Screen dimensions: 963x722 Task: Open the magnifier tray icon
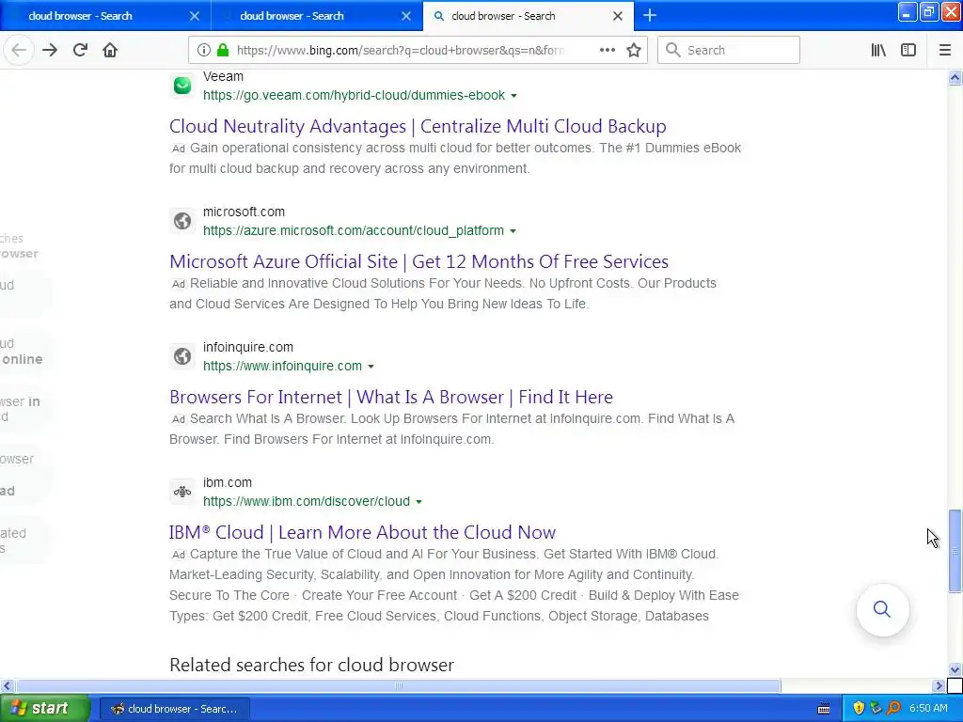tap(894, 709)
